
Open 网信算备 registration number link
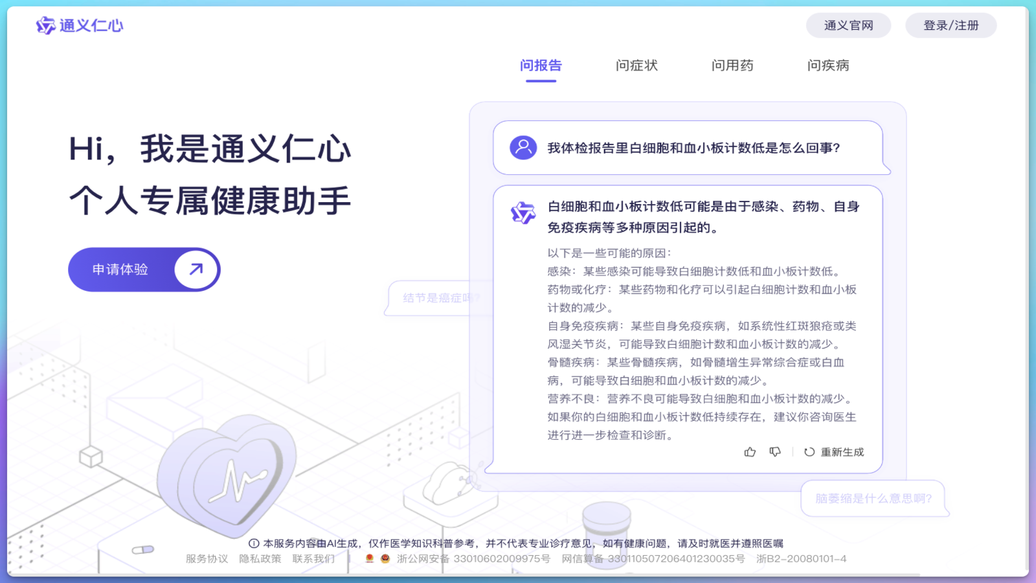point(653,558)
